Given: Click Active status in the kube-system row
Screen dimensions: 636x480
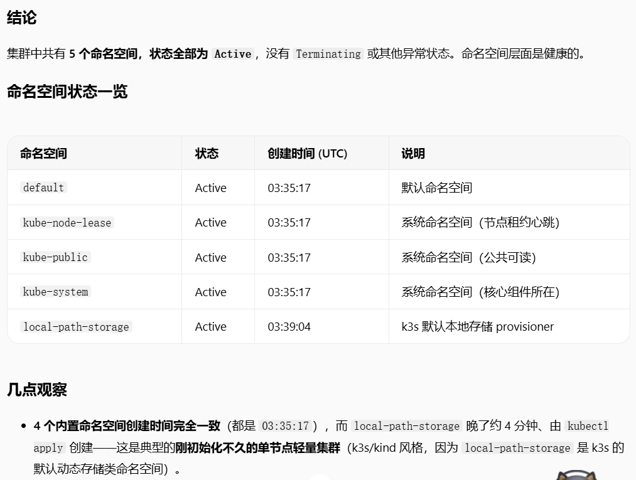Looking at the screenshot, I should click(210, 292).
